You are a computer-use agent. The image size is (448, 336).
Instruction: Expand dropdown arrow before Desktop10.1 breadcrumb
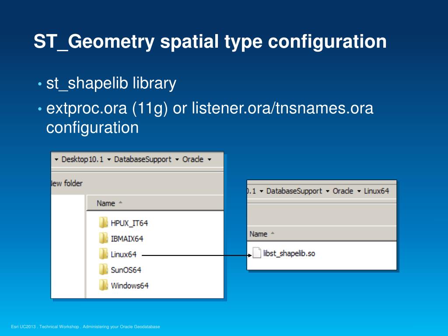click(x=56, y=159)
